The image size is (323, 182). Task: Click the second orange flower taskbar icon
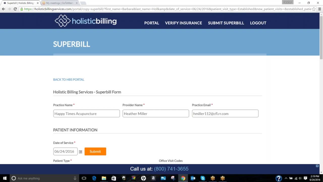[x=223, y=178]
